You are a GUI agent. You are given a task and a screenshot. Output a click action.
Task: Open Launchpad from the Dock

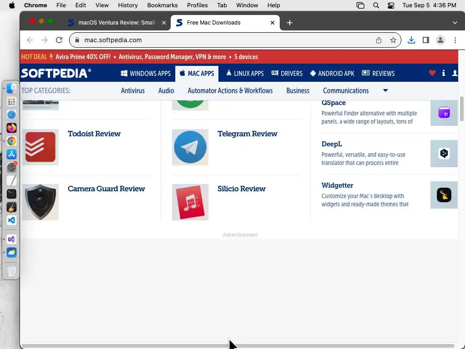[11, 102]
